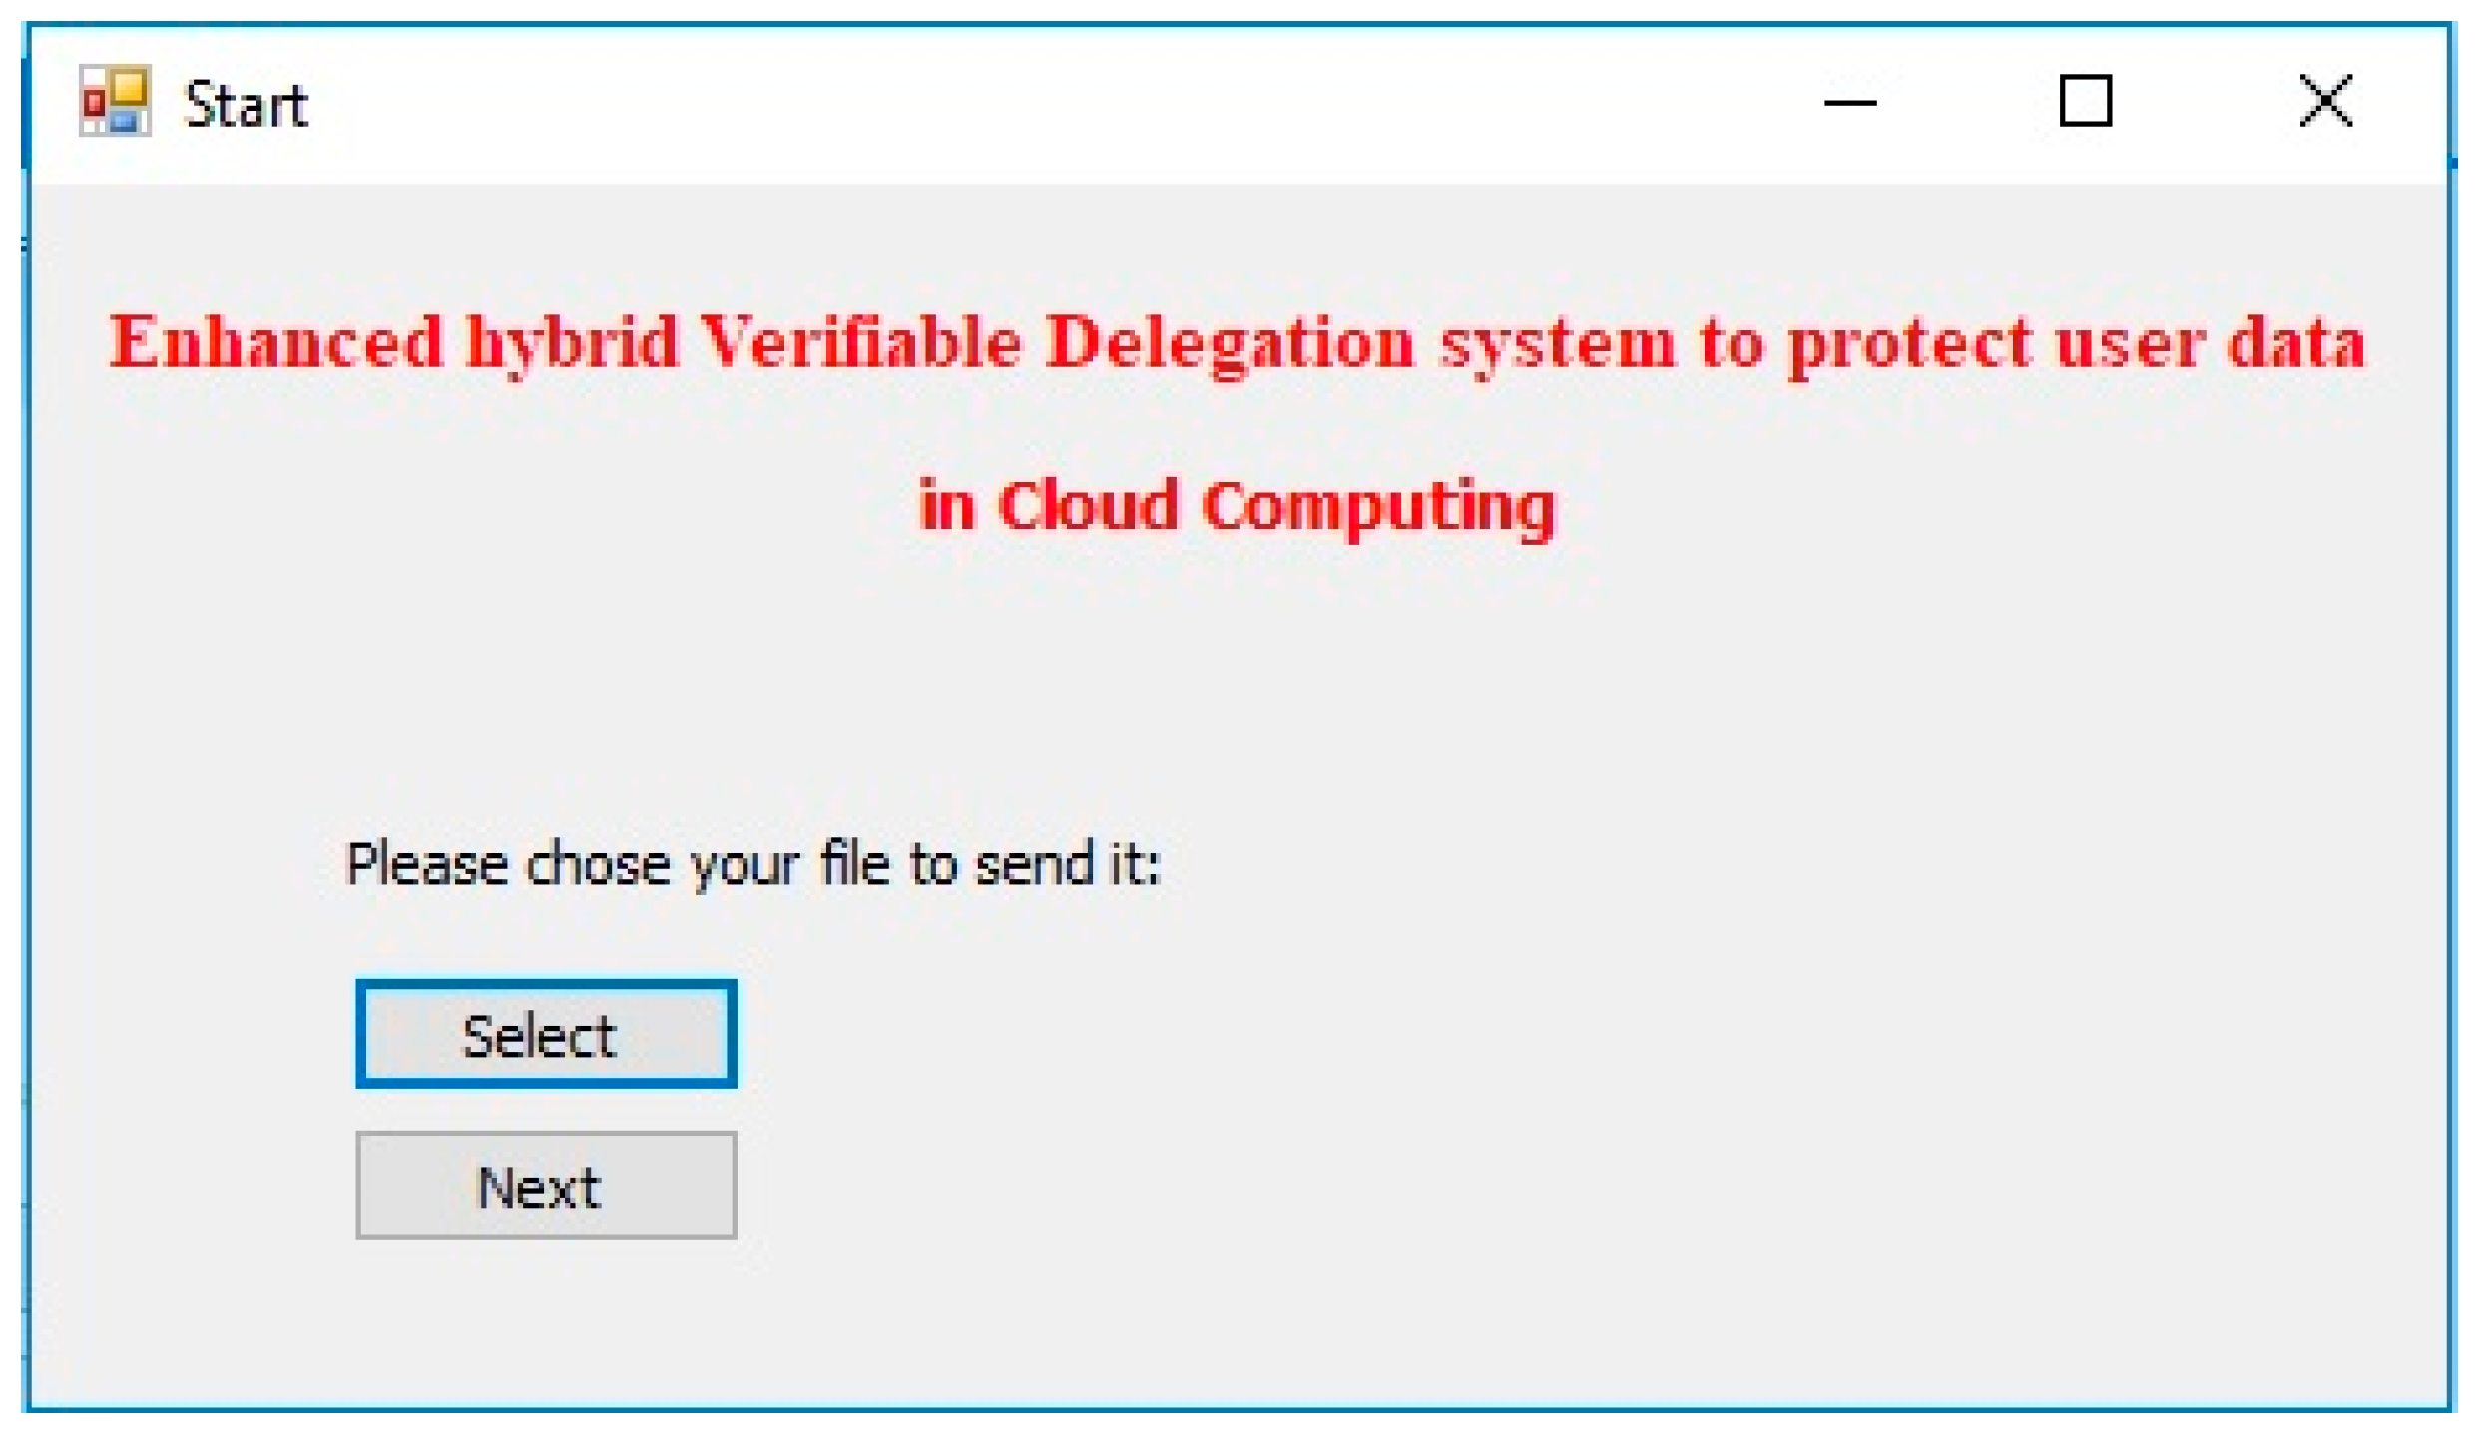Click the word "Computing" in the subtitle

click(1378, 507)
